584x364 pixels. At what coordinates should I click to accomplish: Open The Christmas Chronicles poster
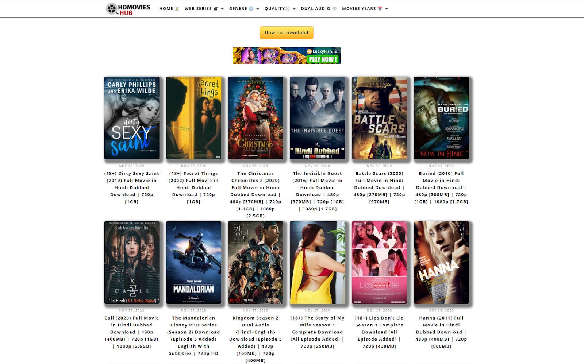point(255,118)
